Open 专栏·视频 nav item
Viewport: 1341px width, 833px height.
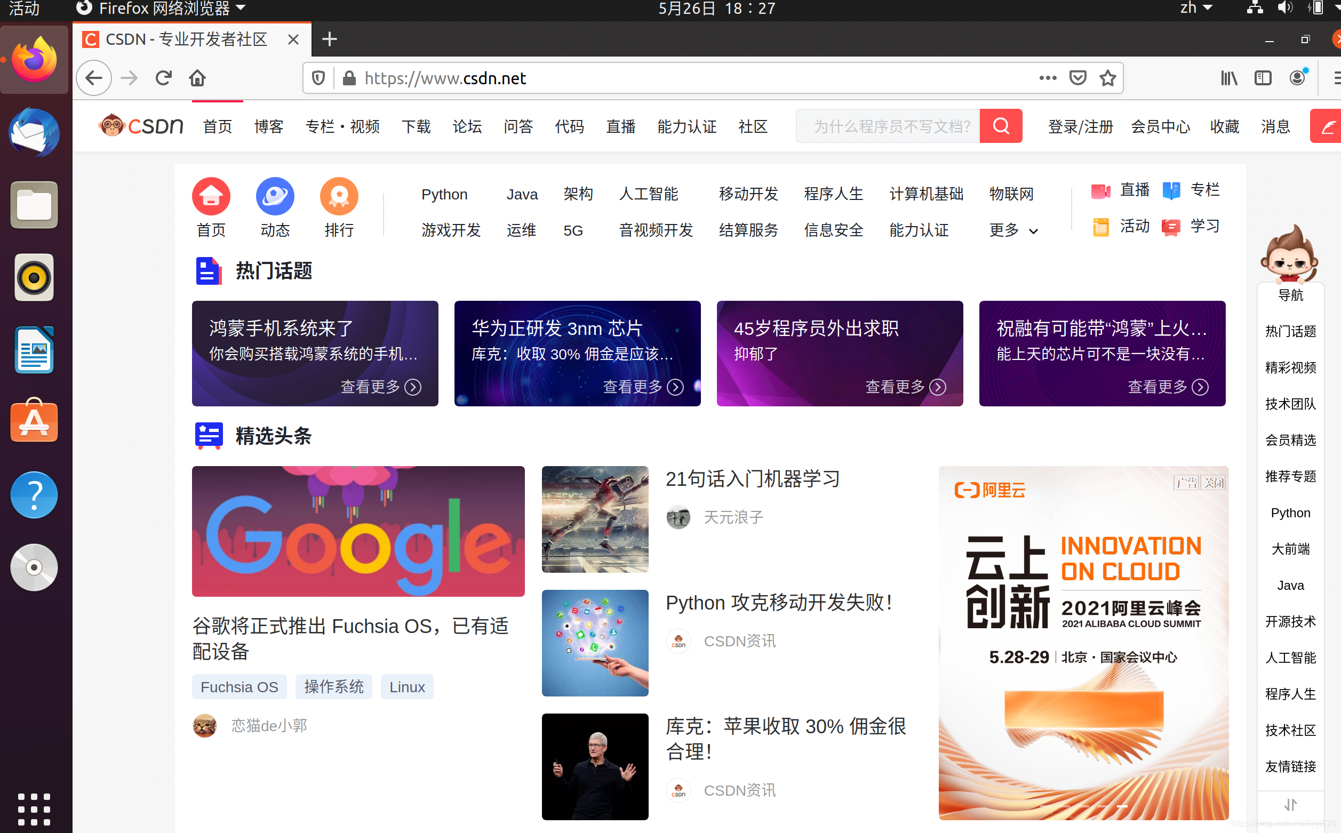tap(342, 126)
